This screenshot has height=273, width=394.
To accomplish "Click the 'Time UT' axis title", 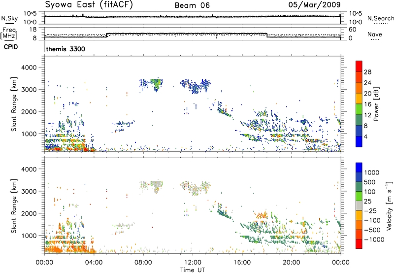I will (193, 270).
